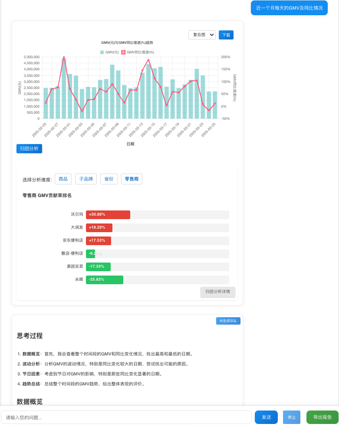Click the chart title GMV(元)与GMV同比增速(%)趋势

coord(127,43)
